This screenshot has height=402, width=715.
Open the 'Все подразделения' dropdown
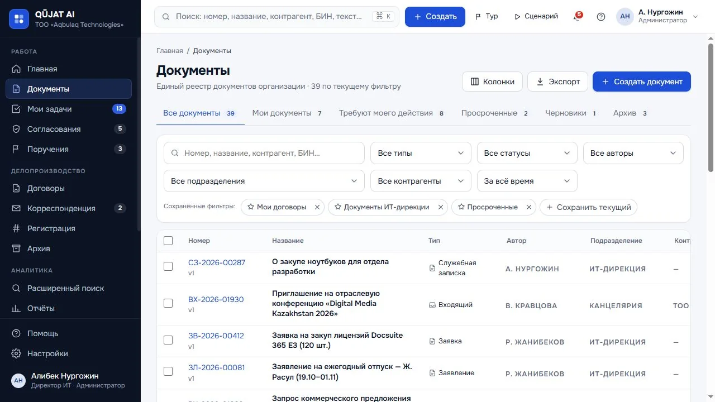264,181
